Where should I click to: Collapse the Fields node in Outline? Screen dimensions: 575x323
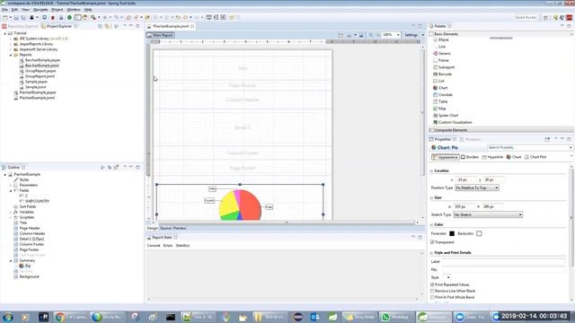11,190
